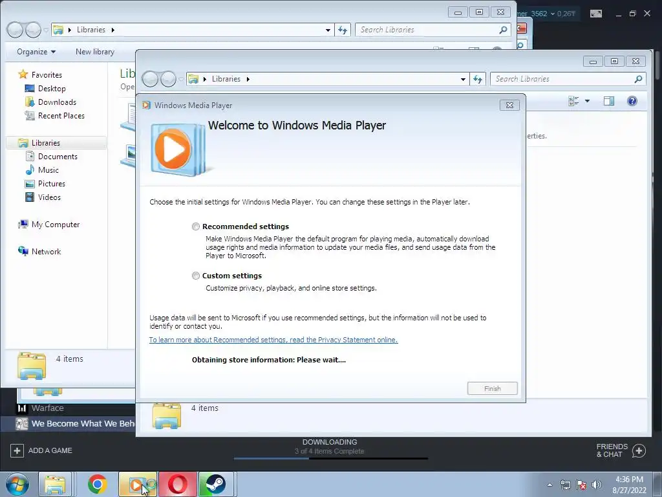Viewport: 662px width, 497px height.
Task: Click New library in toolbar
Action: pos(95,52)
